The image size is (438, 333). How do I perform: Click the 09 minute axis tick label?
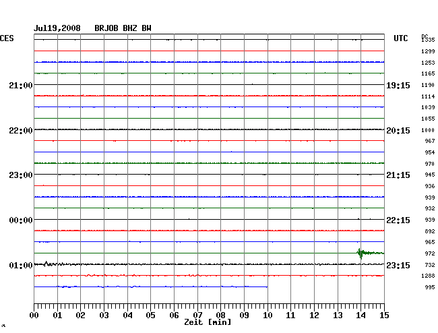click(x=244, y=315)
